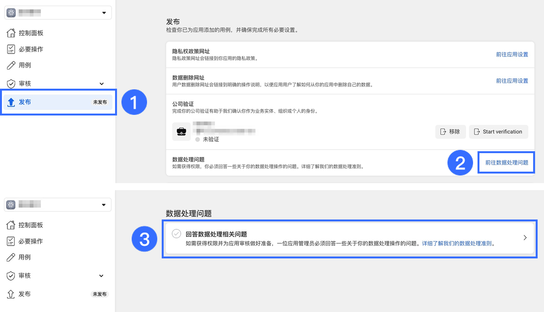Click the 未验证 status text
Image resolution: width=544 pixels, height=312 pixels.
[211, 139]
